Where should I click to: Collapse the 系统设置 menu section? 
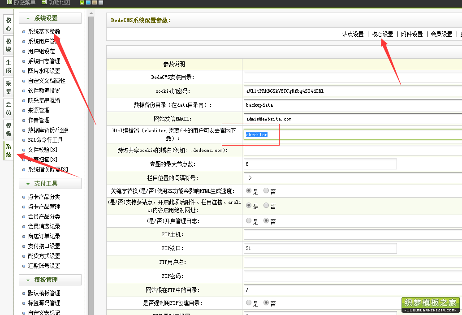pos(50,18)
